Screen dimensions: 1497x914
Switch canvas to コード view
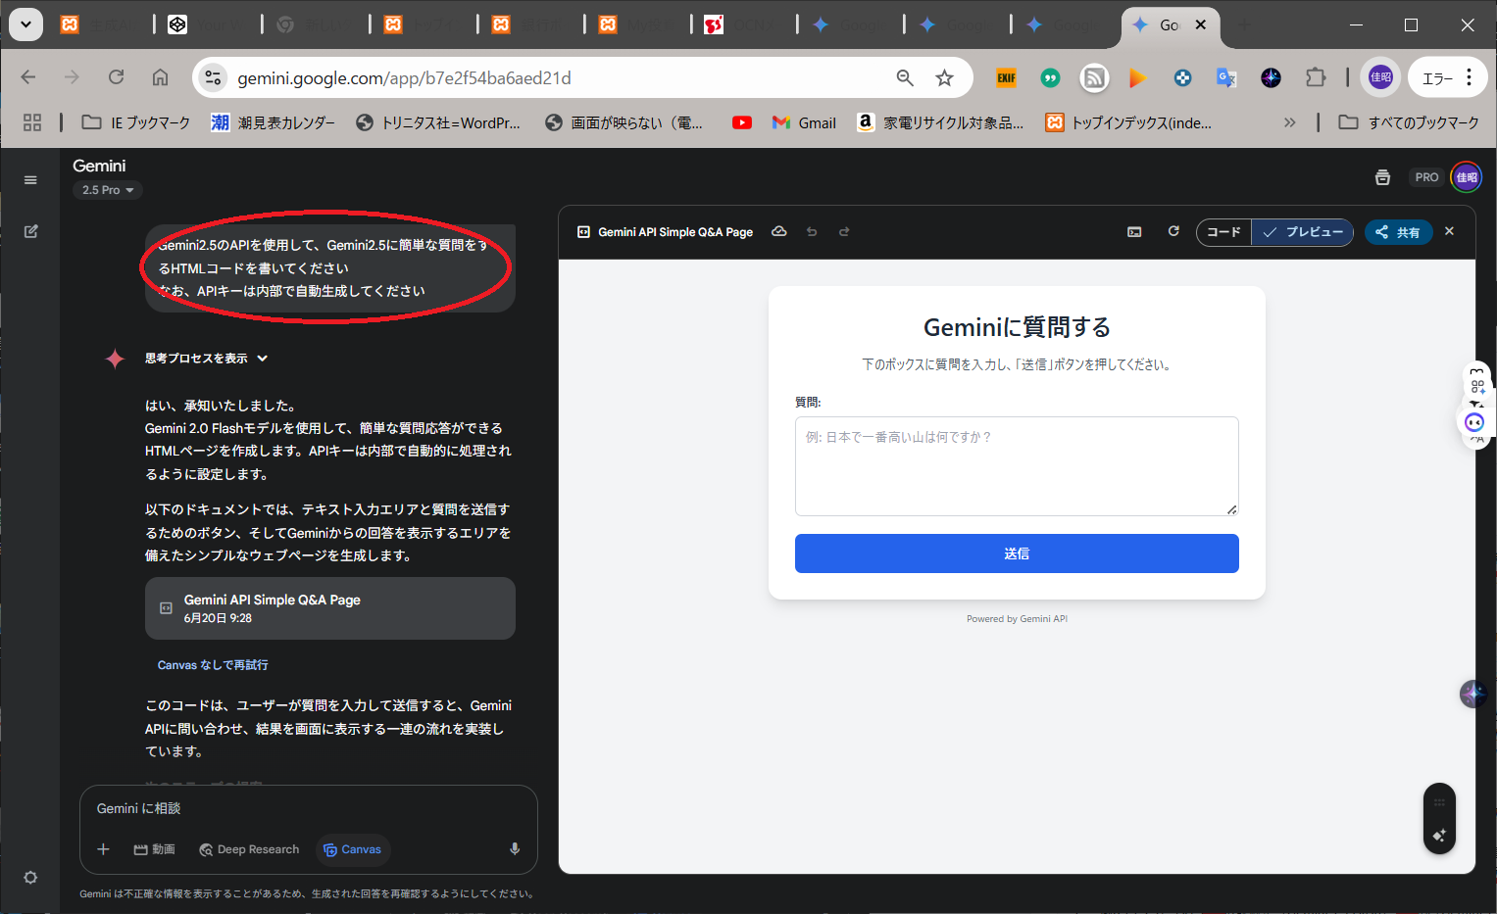(1223, 232)
